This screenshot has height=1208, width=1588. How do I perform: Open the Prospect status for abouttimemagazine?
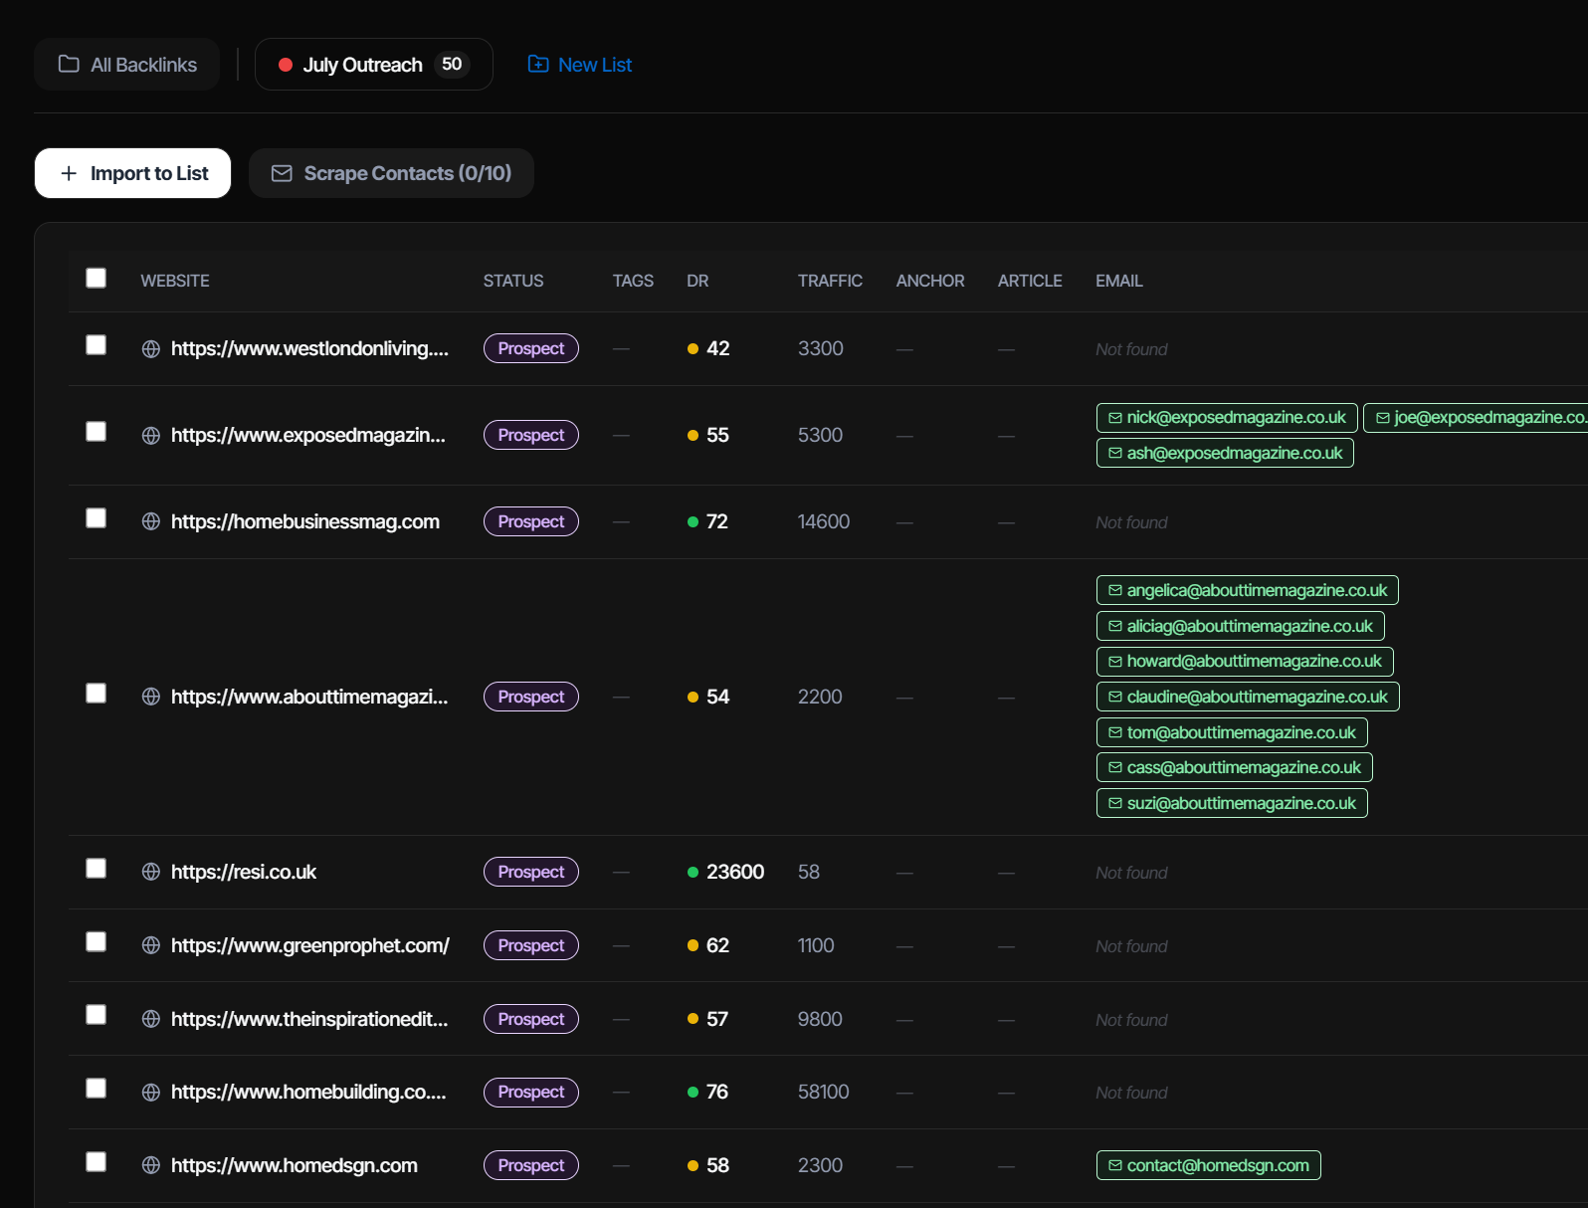point(530,697)
